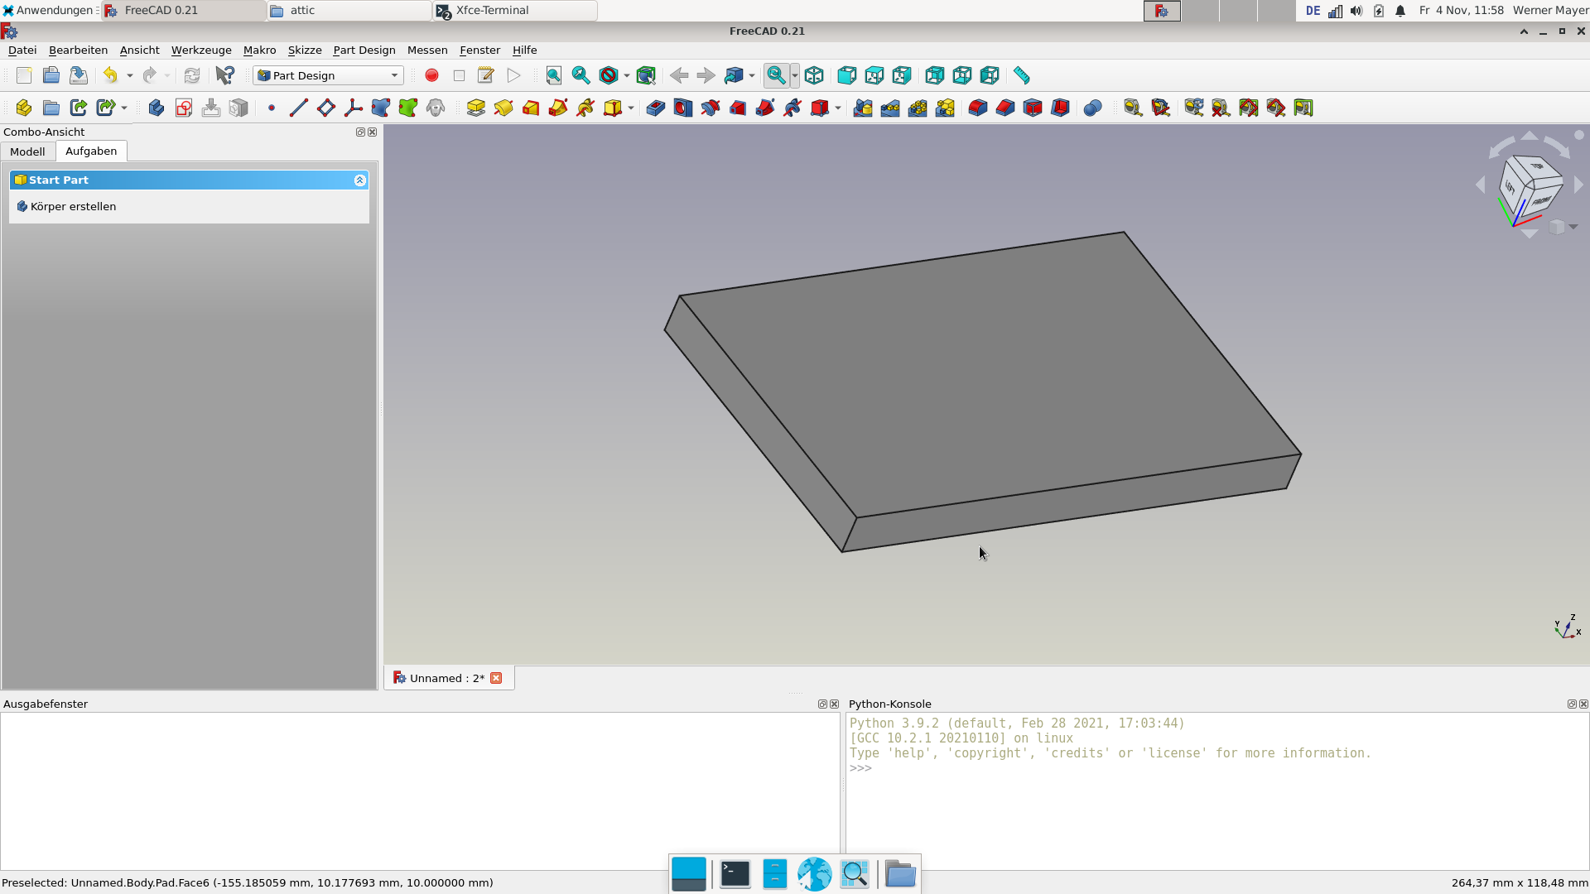Create a polar pattern
Image resolution: width=1590 pixels, height=894 pixels.
(x=918, y=108)
